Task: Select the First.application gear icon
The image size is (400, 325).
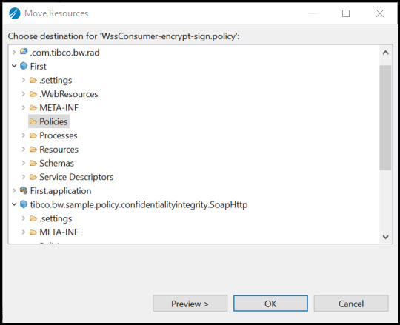Action: click(x=24, y=190)
